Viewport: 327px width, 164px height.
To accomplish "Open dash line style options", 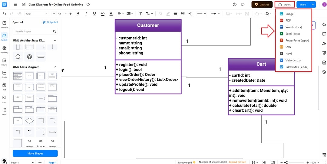I will point(183,14).
